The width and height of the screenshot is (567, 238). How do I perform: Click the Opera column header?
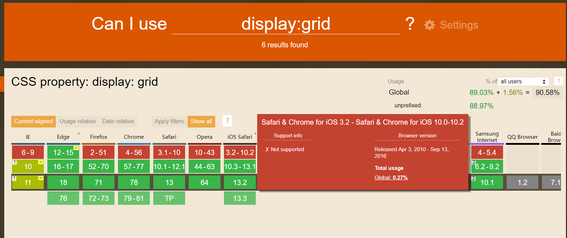pyautogui.click(x=205, y=137)
